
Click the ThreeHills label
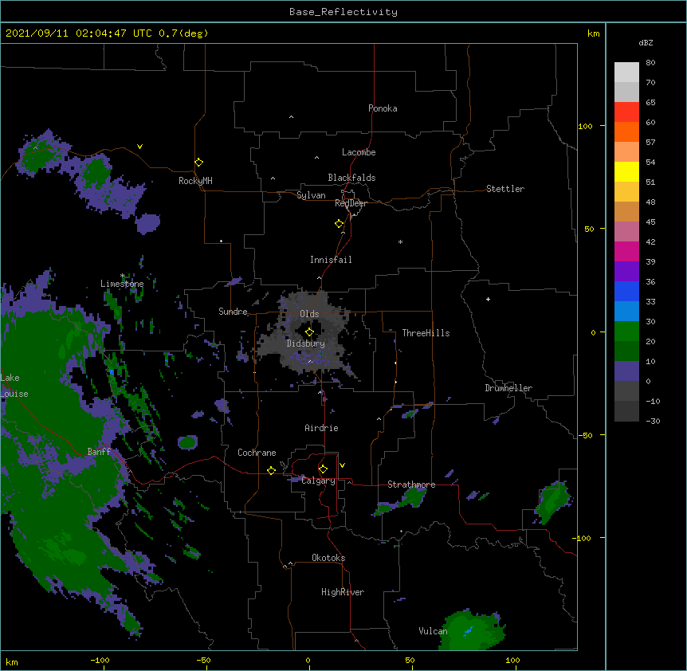tap(426, 333)
